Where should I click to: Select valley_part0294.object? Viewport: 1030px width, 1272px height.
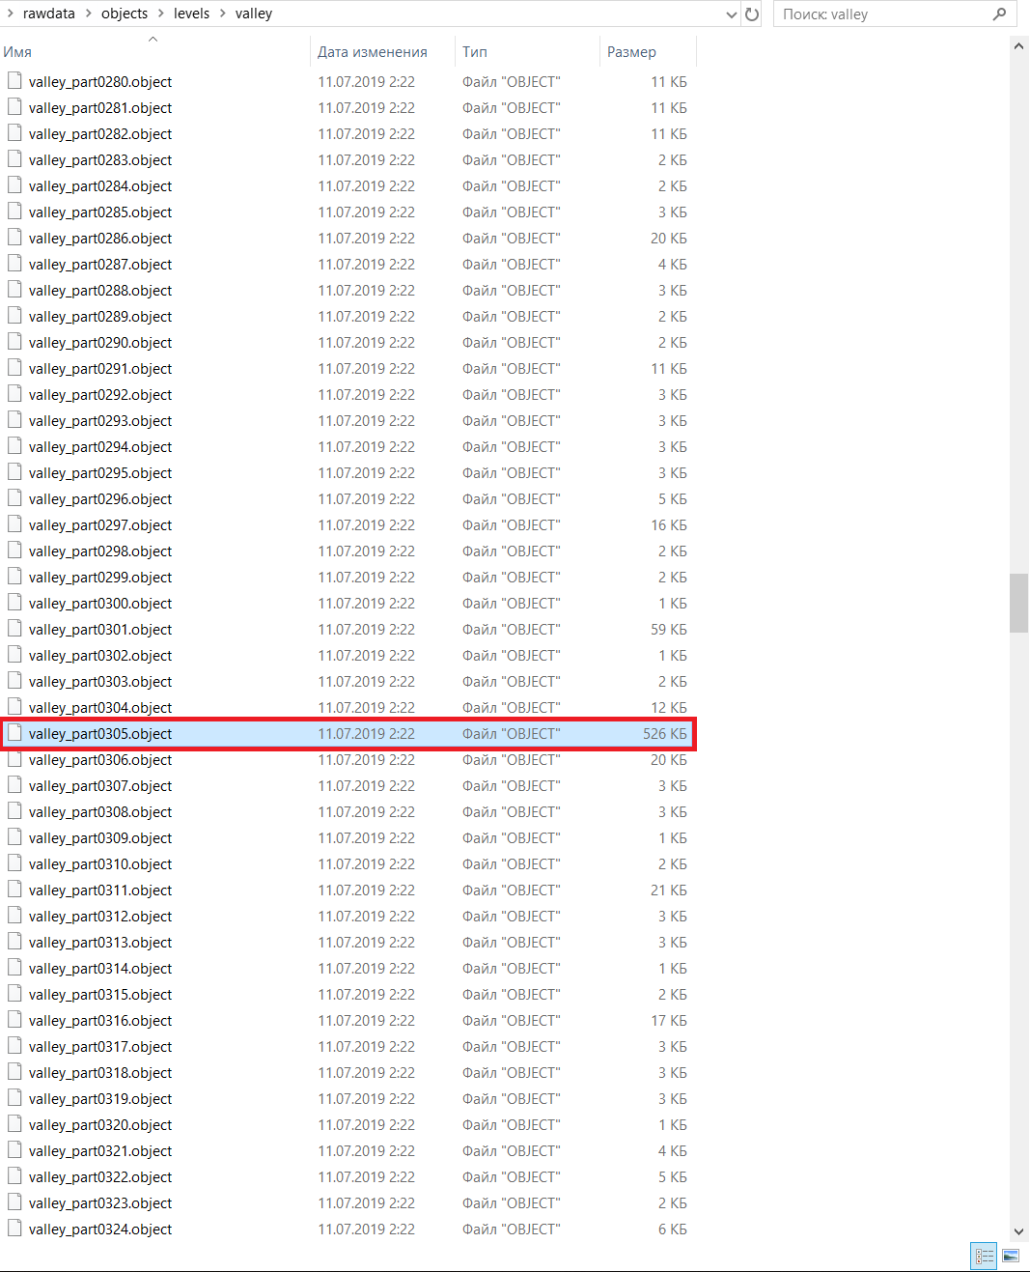(100, 446)
